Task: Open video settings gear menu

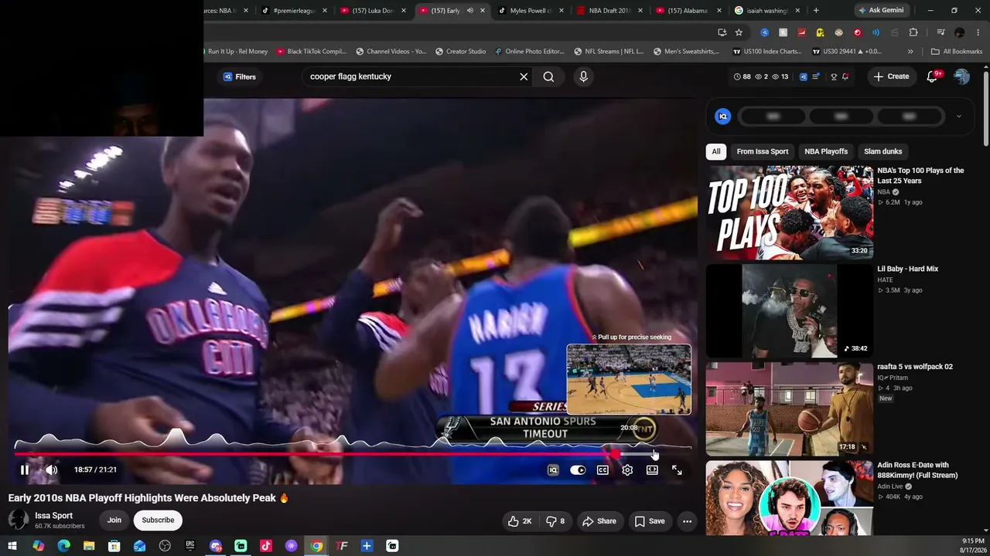Action: pos(627,470)
